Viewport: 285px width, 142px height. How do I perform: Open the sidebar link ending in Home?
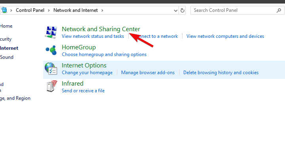coord(6,26)
